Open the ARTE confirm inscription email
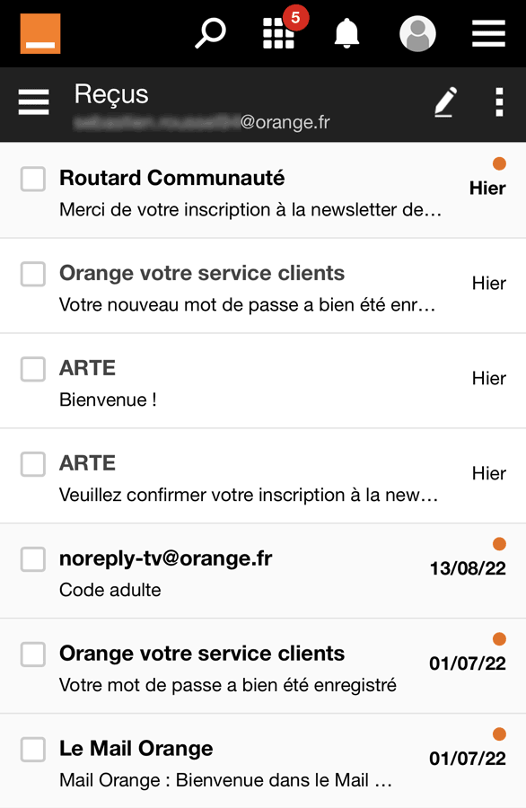Viewport: 526px width, 808px height. [263, 476]
